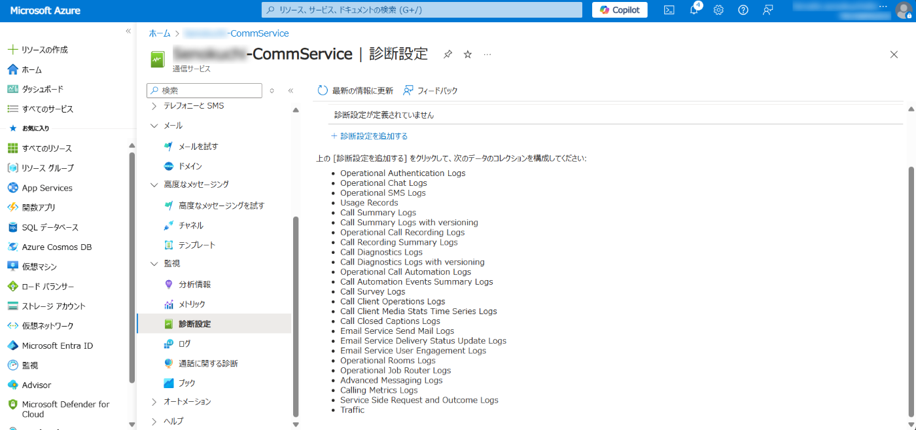Image resolution: width=916 pixels, height=430 pixels.
Task: Close the 診断設定 blade
Action: click(x=894, y=54)
